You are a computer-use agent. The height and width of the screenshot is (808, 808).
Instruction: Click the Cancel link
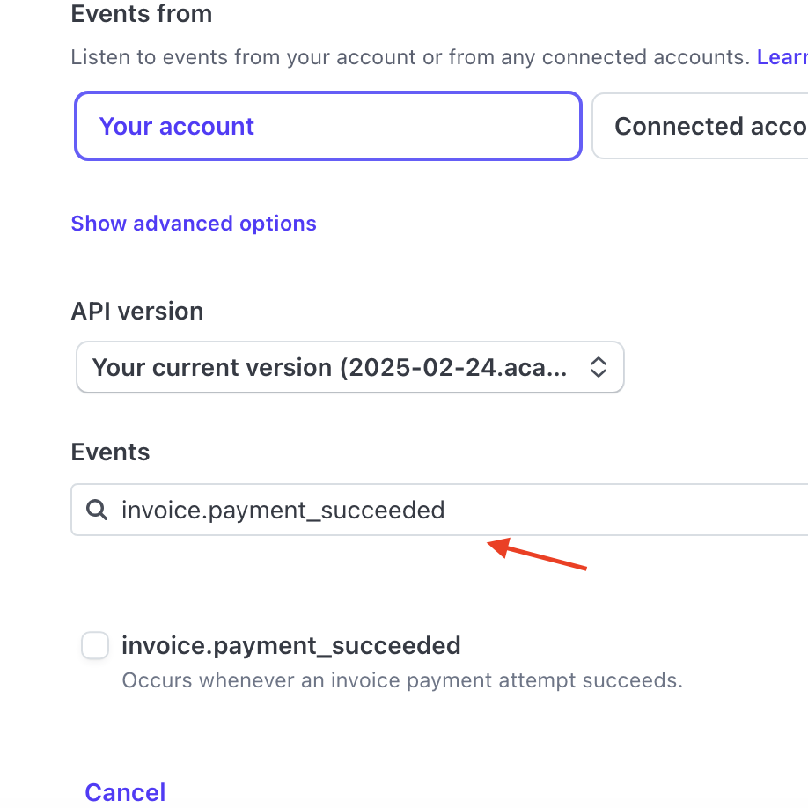click(125, 792)
